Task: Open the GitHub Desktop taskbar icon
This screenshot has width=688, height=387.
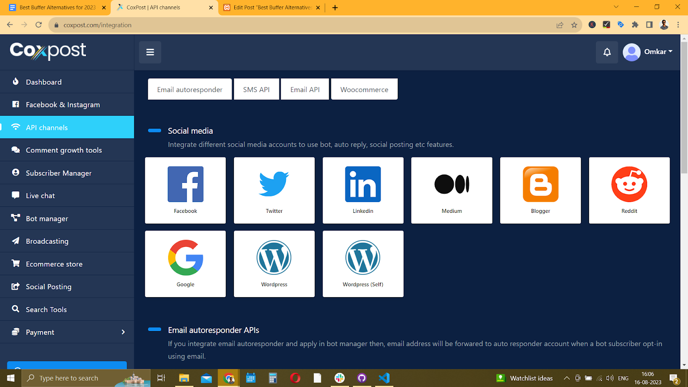Action: (x=362, y=378)
